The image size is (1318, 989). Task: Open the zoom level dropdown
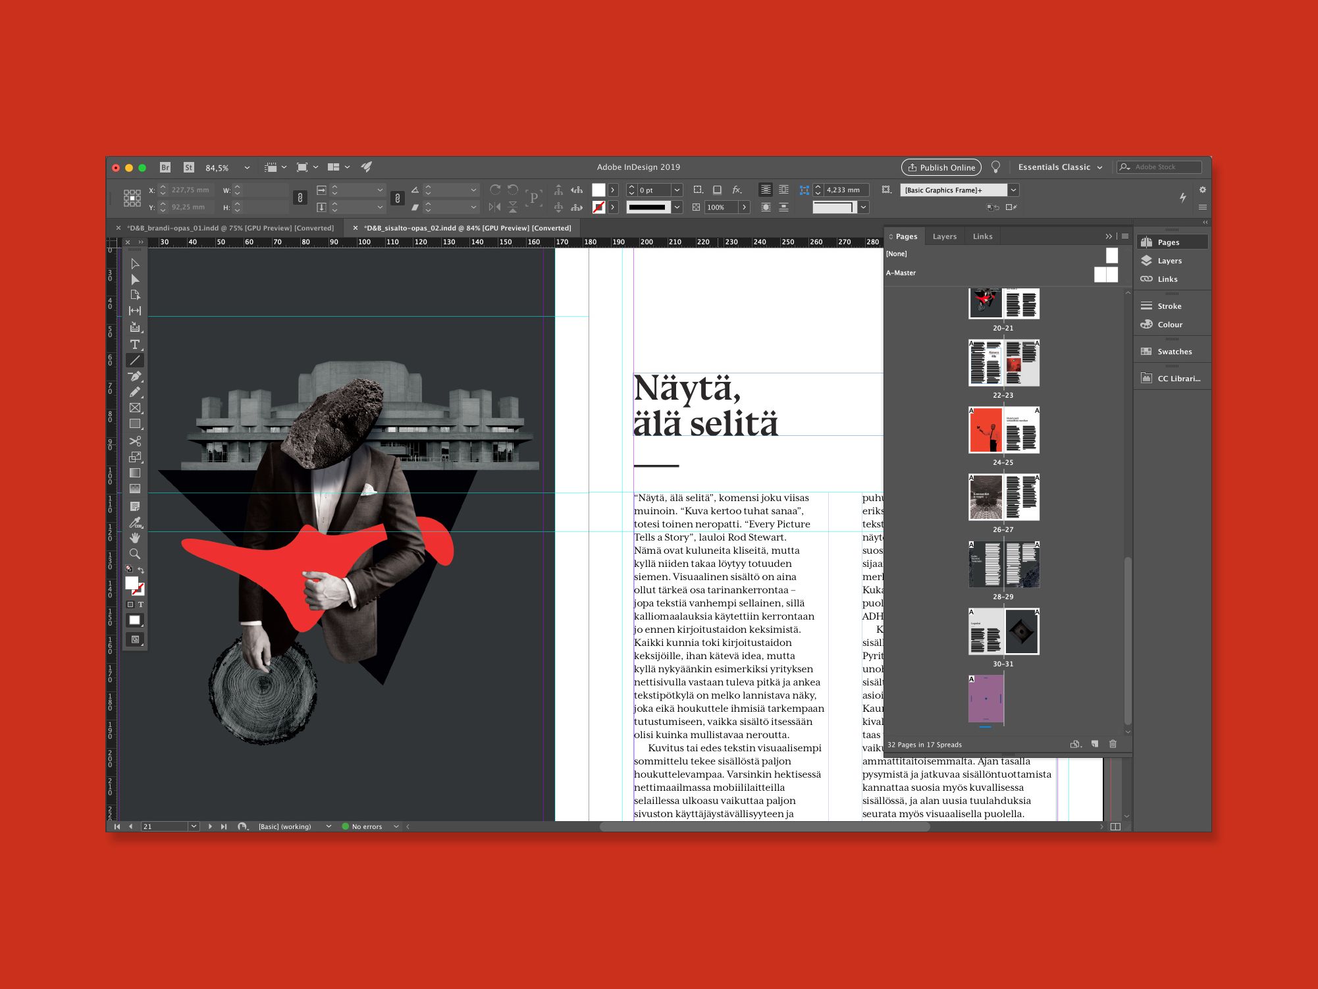point(247,168)
